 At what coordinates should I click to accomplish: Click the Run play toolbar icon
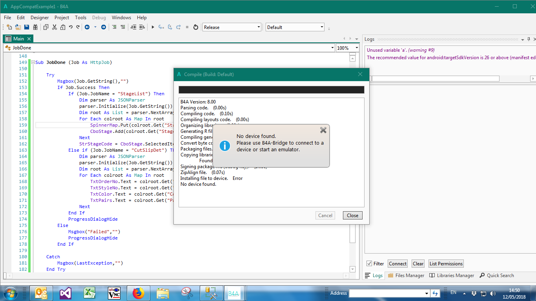[153, 27]
